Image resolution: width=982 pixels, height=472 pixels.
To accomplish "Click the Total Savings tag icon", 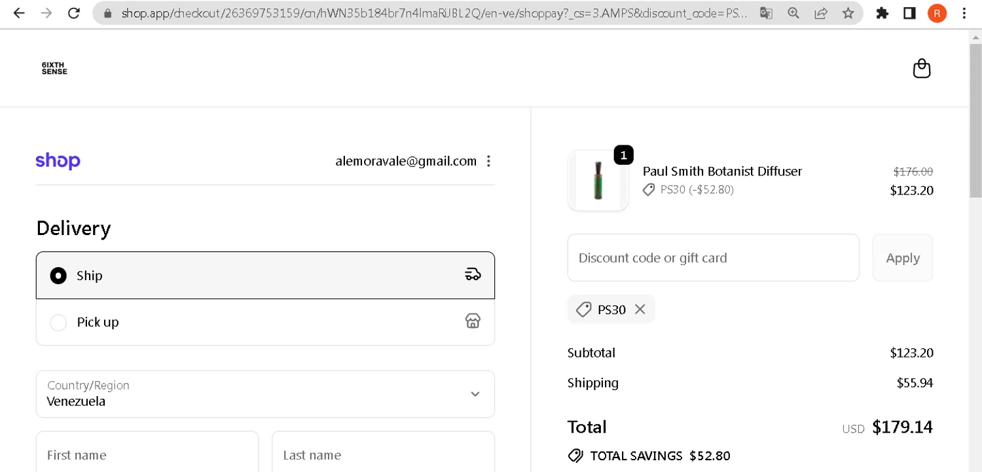I will [x=575, y=456].
